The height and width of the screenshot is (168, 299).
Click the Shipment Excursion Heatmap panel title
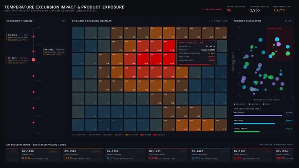point(92,21)
